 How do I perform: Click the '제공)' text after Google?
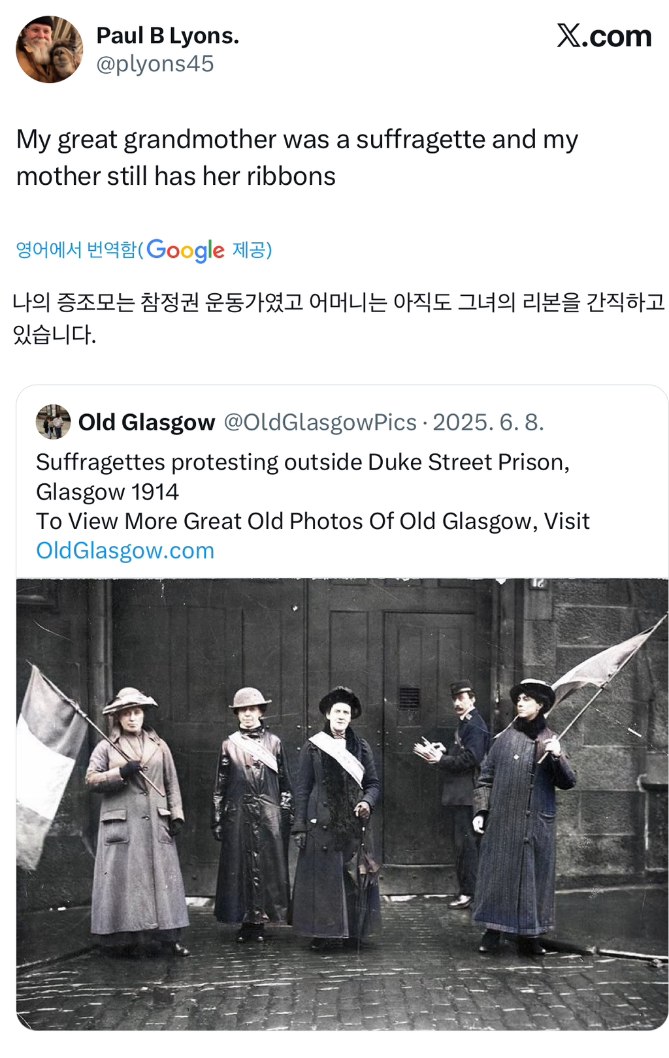click(x=252, y=249)
